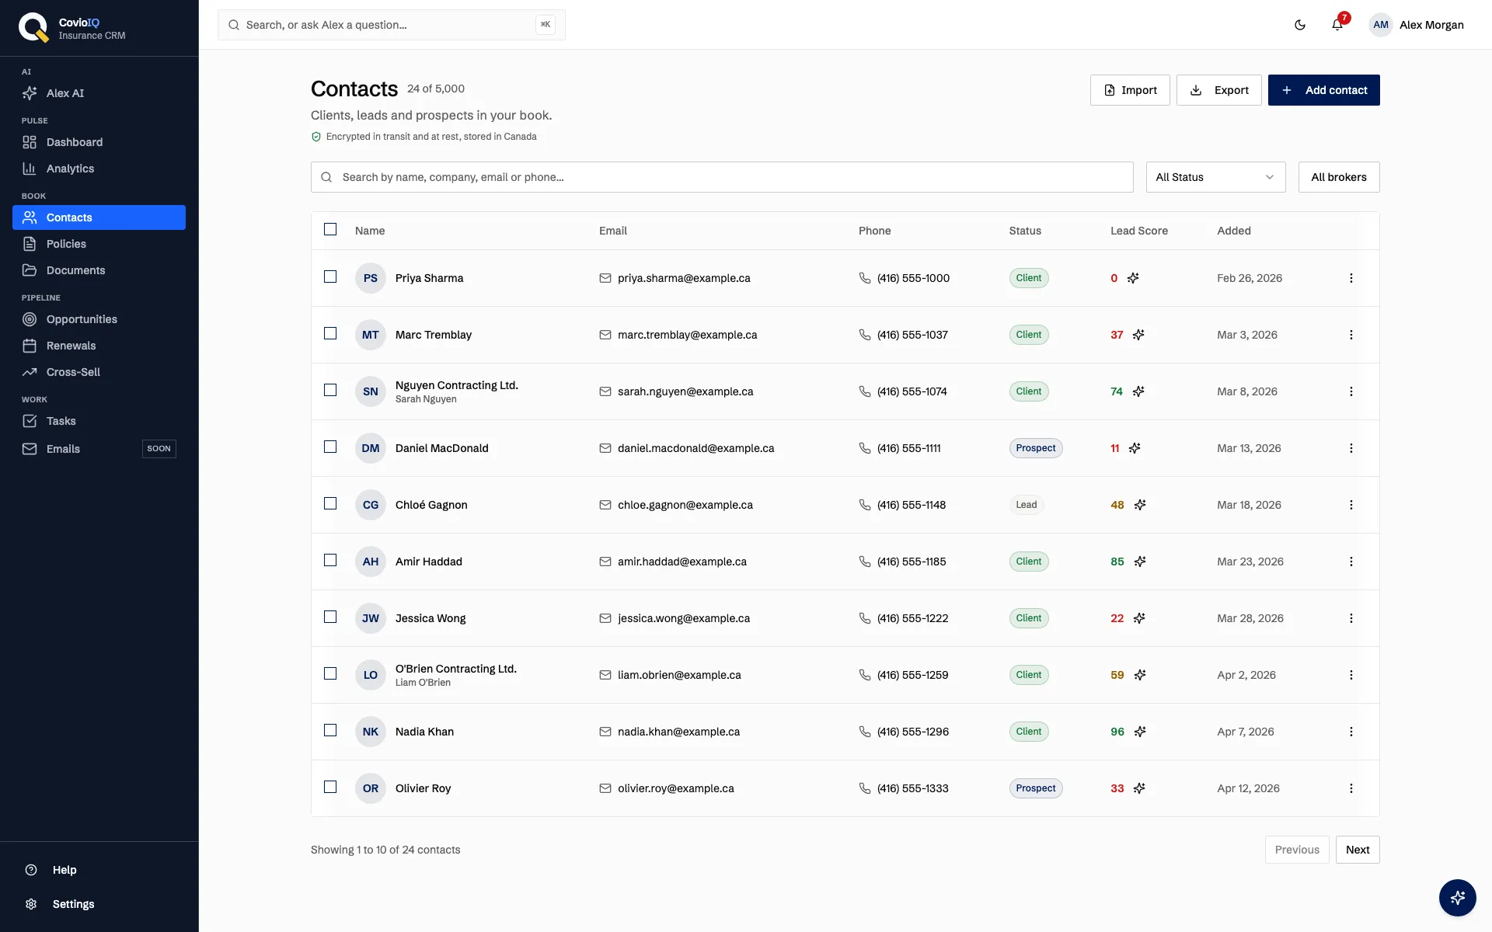The image size is (1492, 932).
Task: Open the All brokers filter
Action: click(x=1339, y=177)
